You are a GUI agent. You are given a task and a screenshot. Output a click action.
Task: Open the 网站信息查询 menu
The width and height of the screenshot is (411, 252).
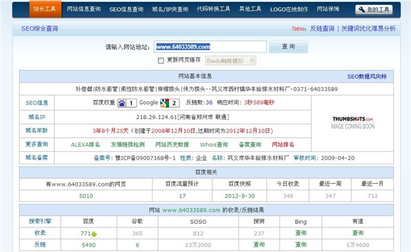coord(84,9)
